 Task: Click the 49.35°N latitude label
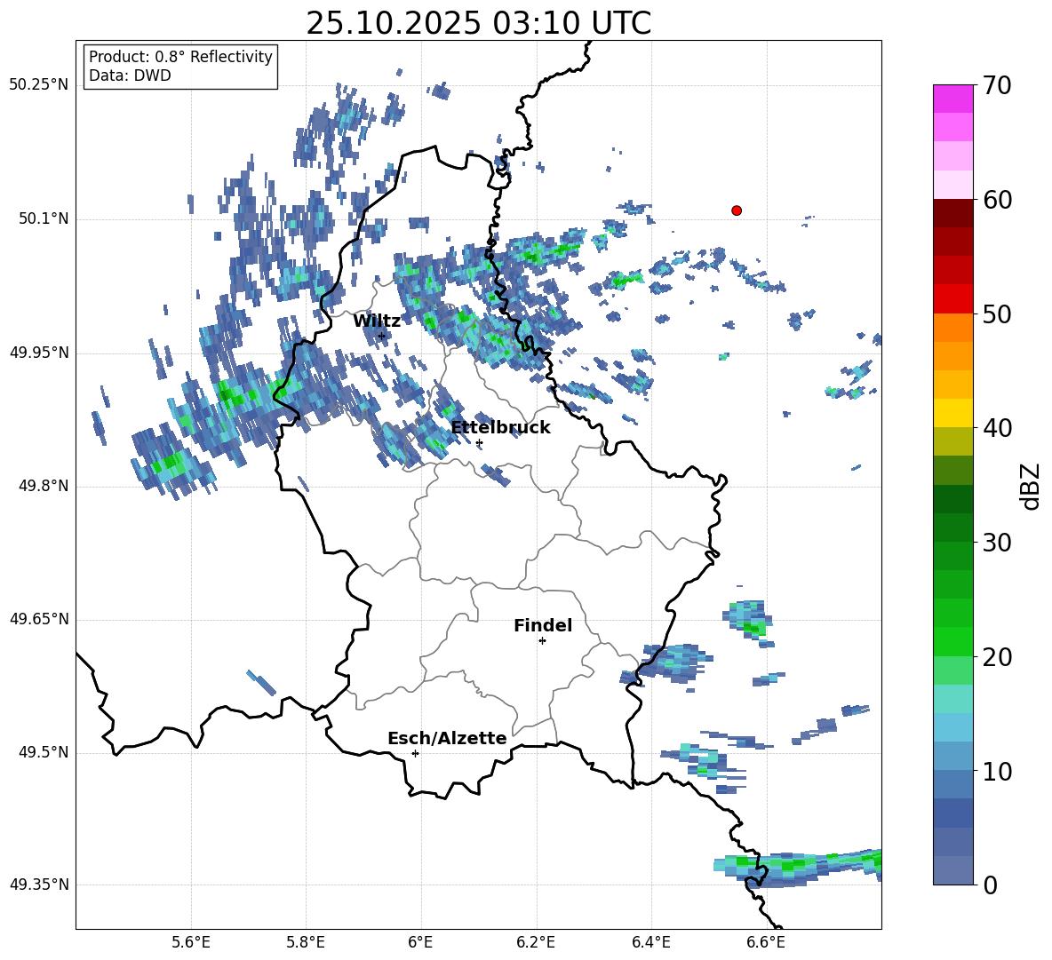click(39, 885)
